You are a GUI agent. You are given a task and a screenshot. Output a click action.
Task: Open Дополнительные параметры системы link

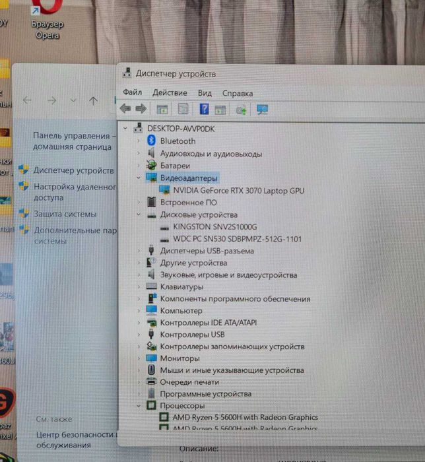75,236
